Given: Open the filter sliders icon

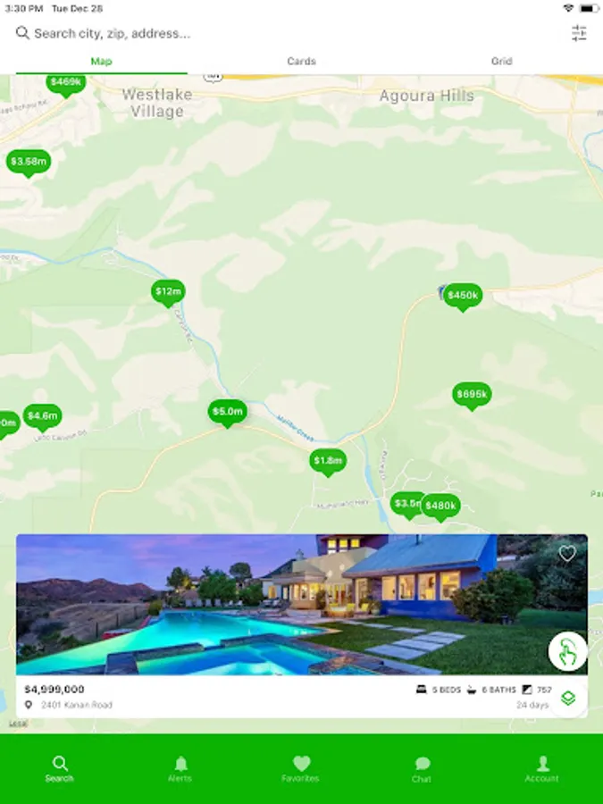Looking at the screenshot, I should point(579,33).
